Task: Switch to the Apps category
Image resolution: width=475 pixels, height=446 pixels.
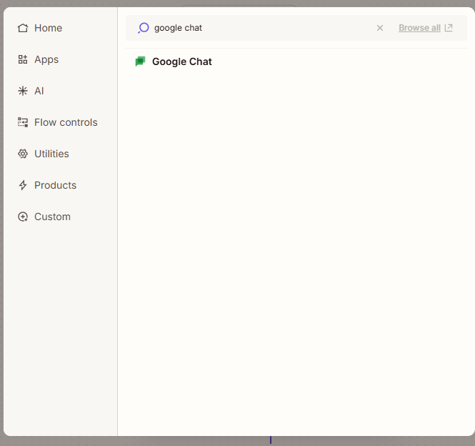Action: tap(46, 59)
